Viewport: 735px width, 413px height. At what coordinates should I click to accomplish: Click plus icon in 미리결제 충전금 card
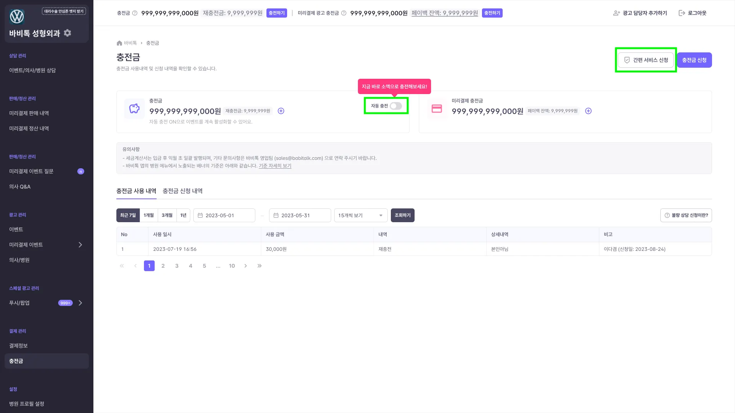point(588,111)
